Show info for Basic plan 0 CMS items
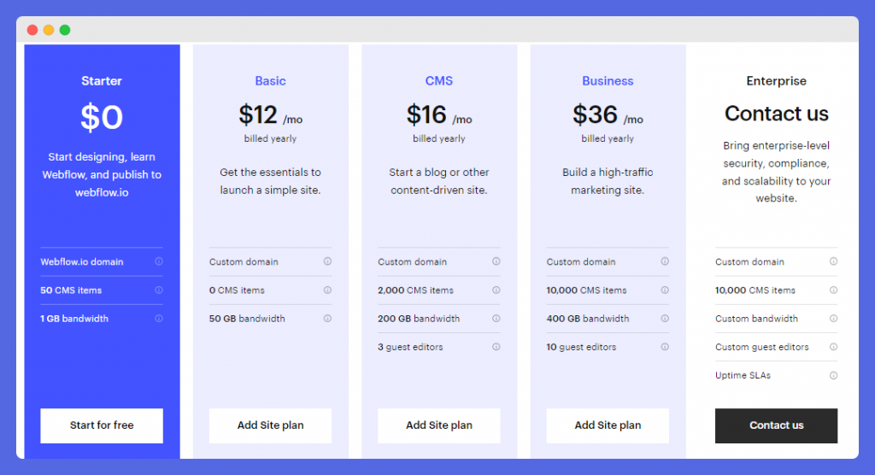The height and width of the screenshot is (475, 875). tap(327, 290)
